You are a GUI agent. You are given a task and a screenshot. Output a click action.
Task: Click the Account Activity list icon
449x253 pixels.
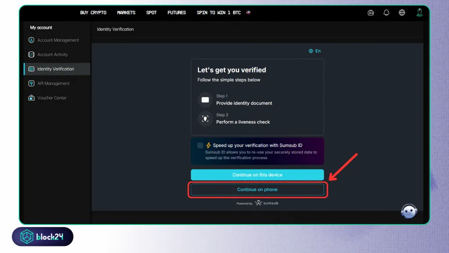[x=31, y=55]
